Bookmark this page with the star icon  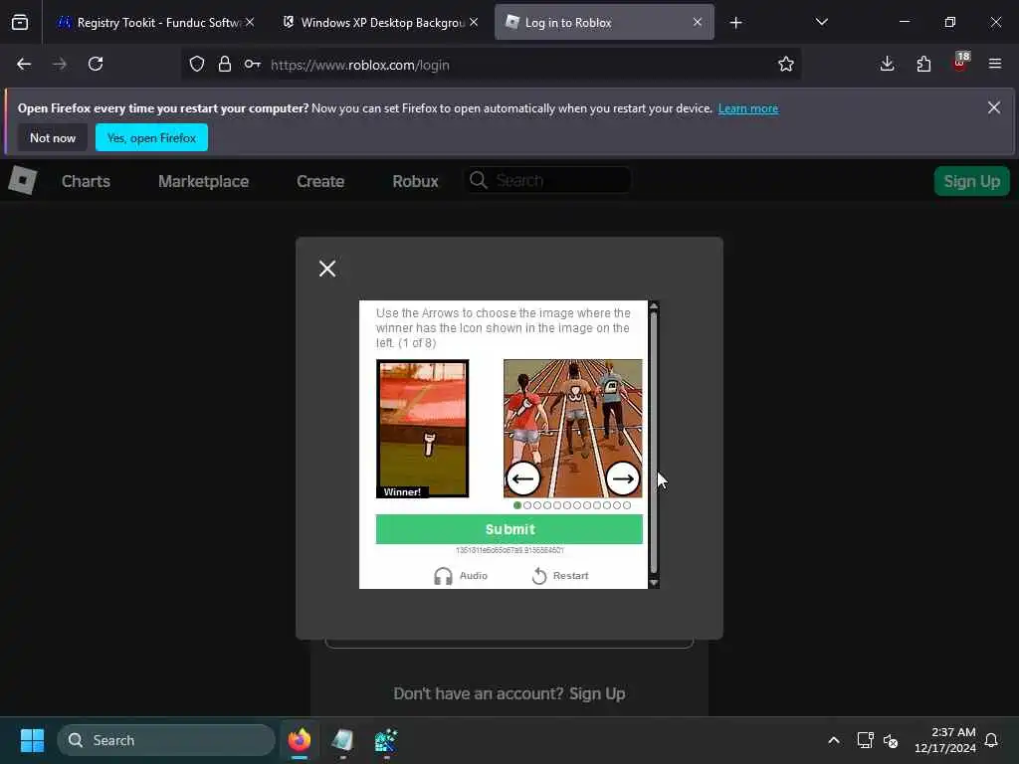[x=786, y=64]
